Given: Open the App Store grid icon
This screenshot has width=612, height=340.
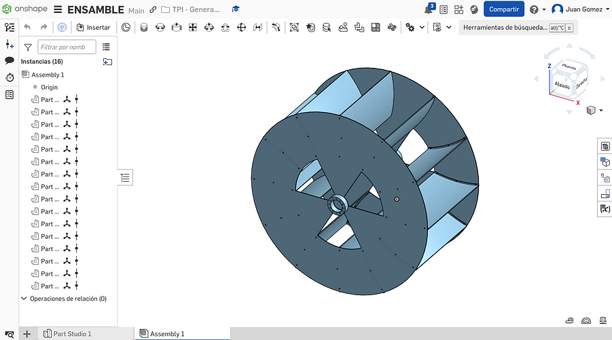Looking at the screenshot, I should [458, 10].
